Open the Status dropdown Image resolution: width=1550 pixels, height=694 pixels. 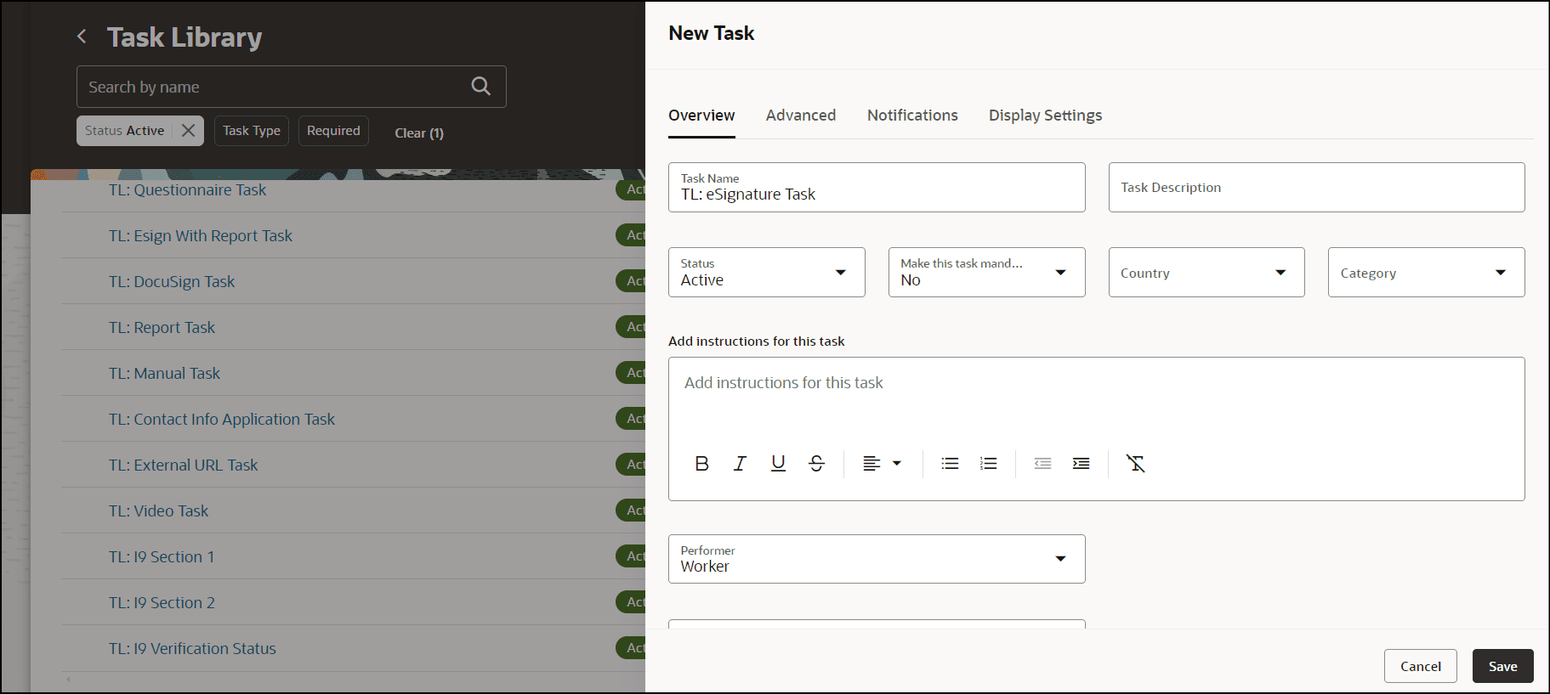766,273
